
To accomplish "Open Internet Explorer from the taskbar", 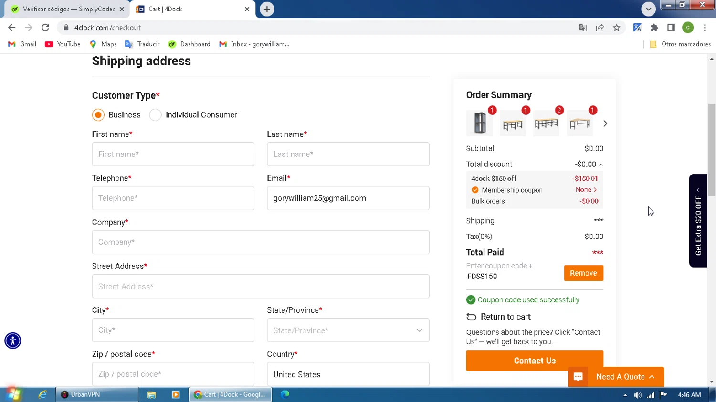I will tap(42, 394).
